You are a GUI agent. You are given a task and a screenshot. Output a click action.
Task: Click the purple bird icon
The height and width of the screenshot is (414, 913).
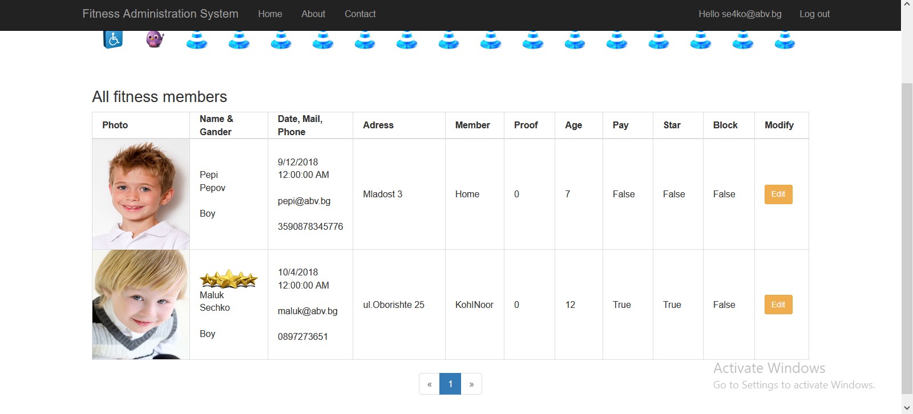point(155,39)
